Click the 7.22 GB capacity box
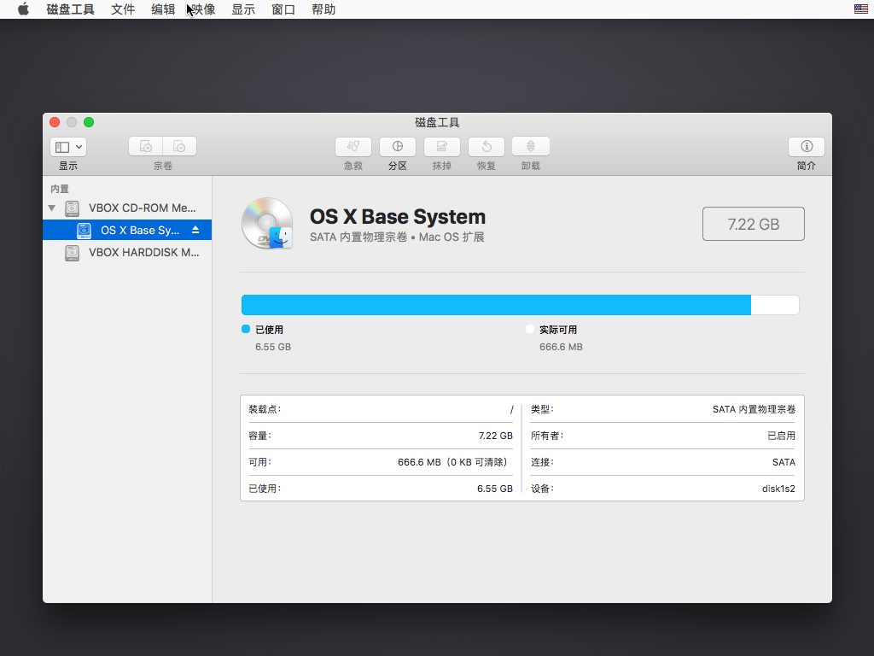 [753, 224]
